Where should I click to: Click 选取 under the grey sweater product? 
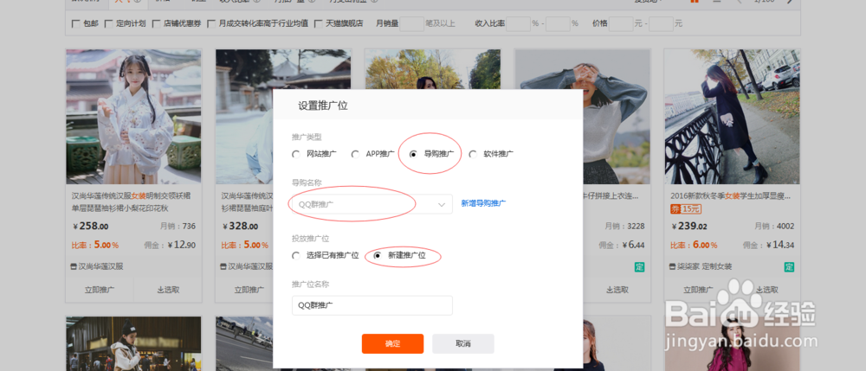click(617, 290)
